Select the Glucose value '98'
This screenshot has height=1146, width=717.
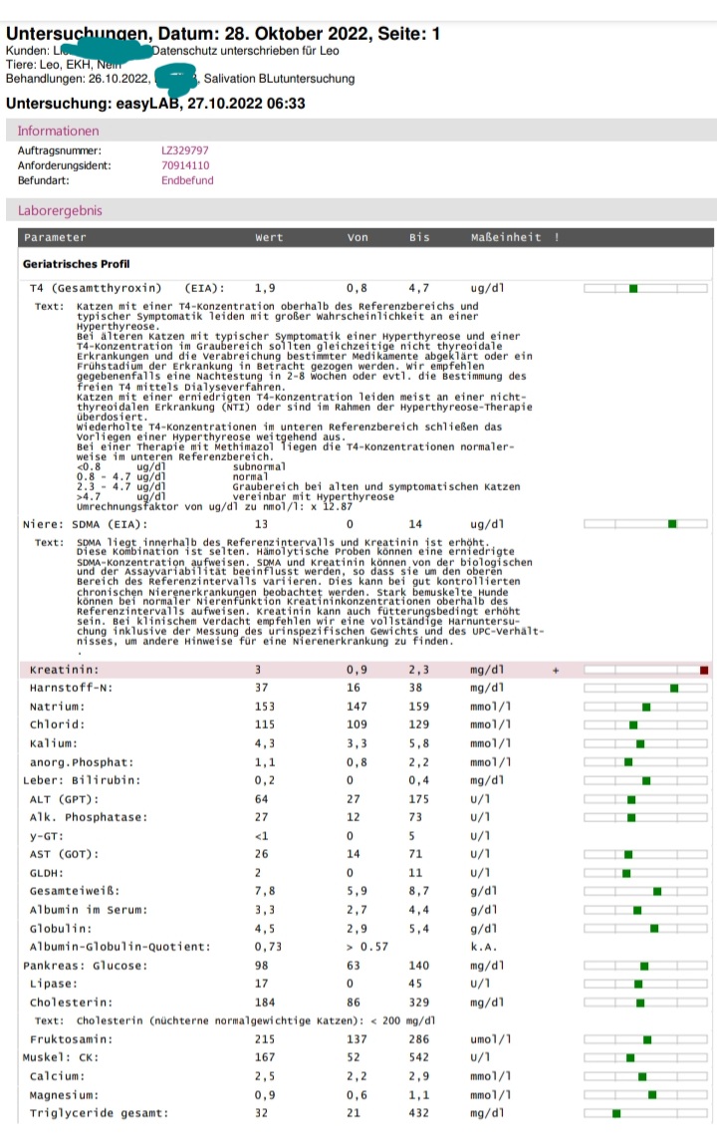[x=261, y=966]
